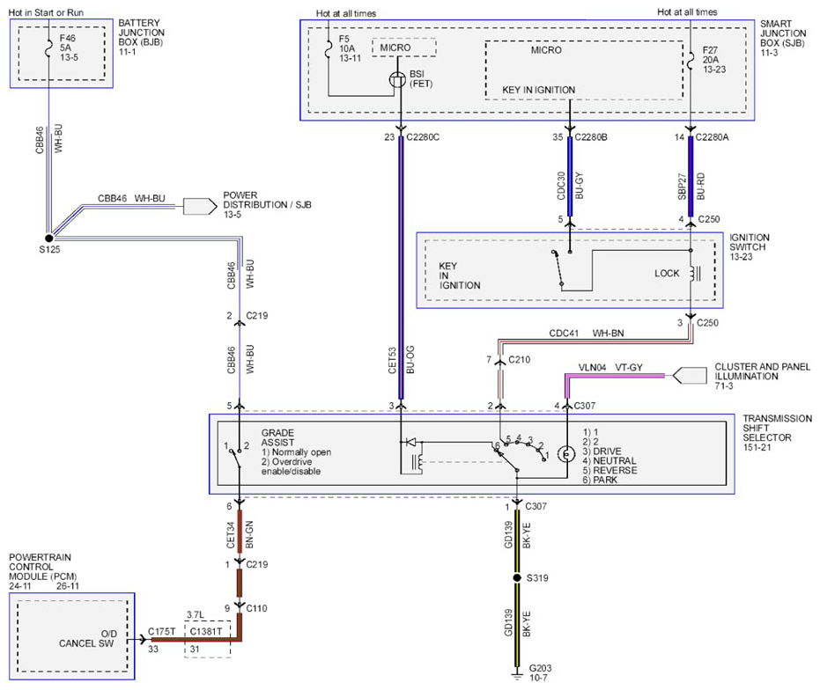The image size is (820, 690).
Task: Click connector label C175T
Action: pos(161,631)
